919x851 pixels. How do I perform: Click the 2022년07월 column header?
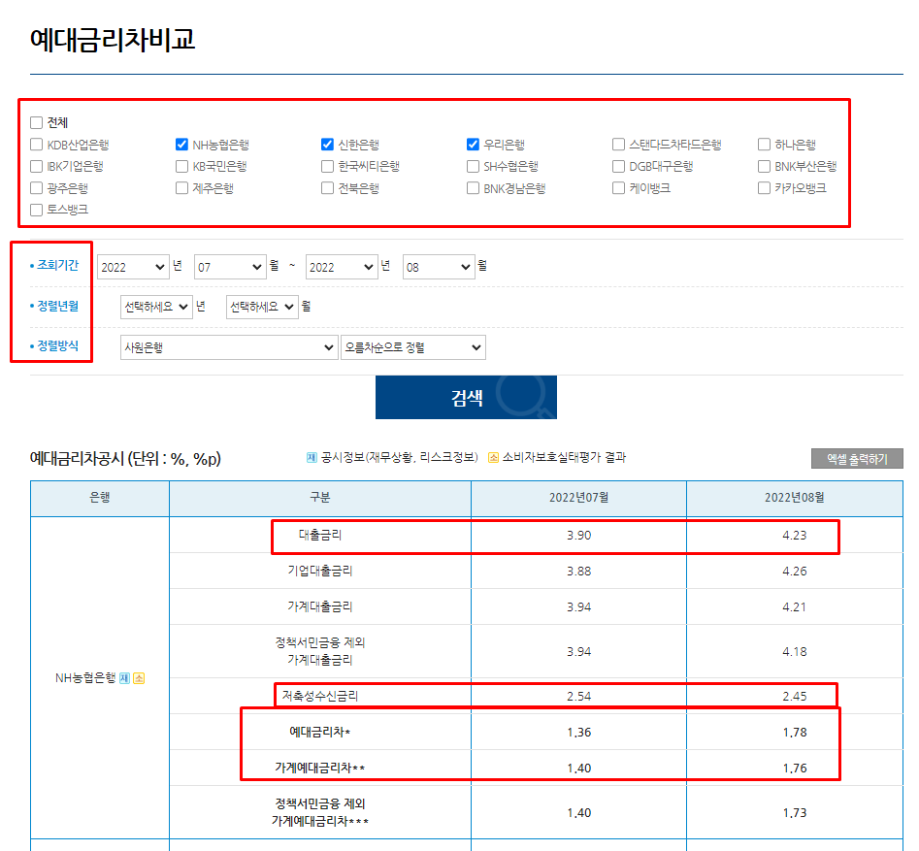(578, 498)
